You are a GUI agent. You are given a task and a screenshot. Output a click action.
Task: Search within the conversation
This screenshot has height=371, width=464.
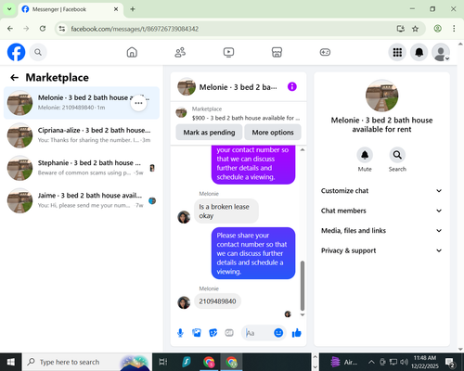point(397,155)
